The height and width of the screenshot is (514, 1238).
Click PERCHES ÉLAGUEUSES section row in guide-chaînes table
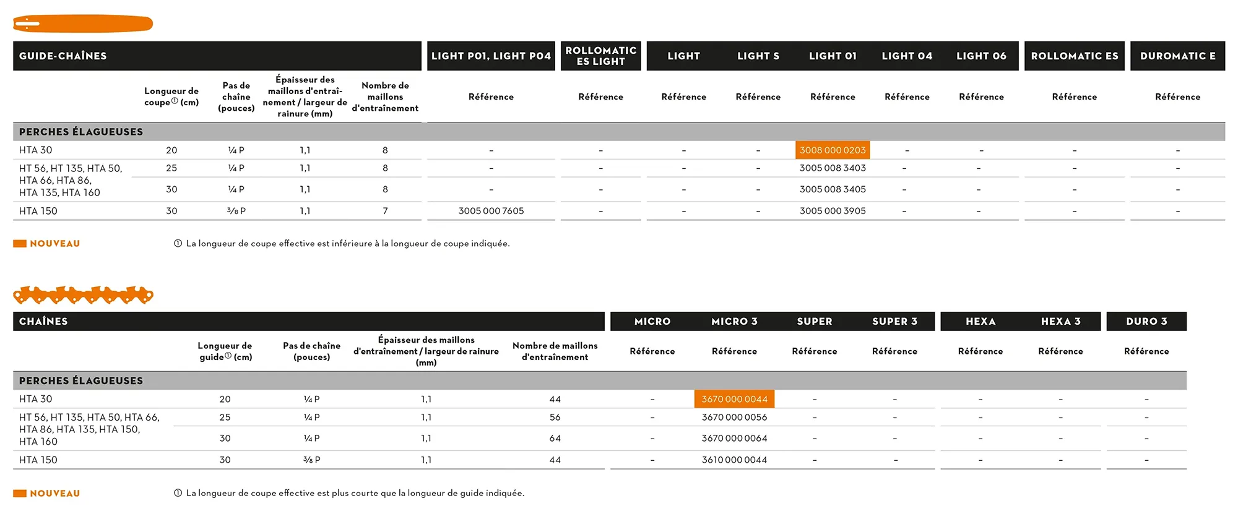pyautogui.click(x=619, y=132)
